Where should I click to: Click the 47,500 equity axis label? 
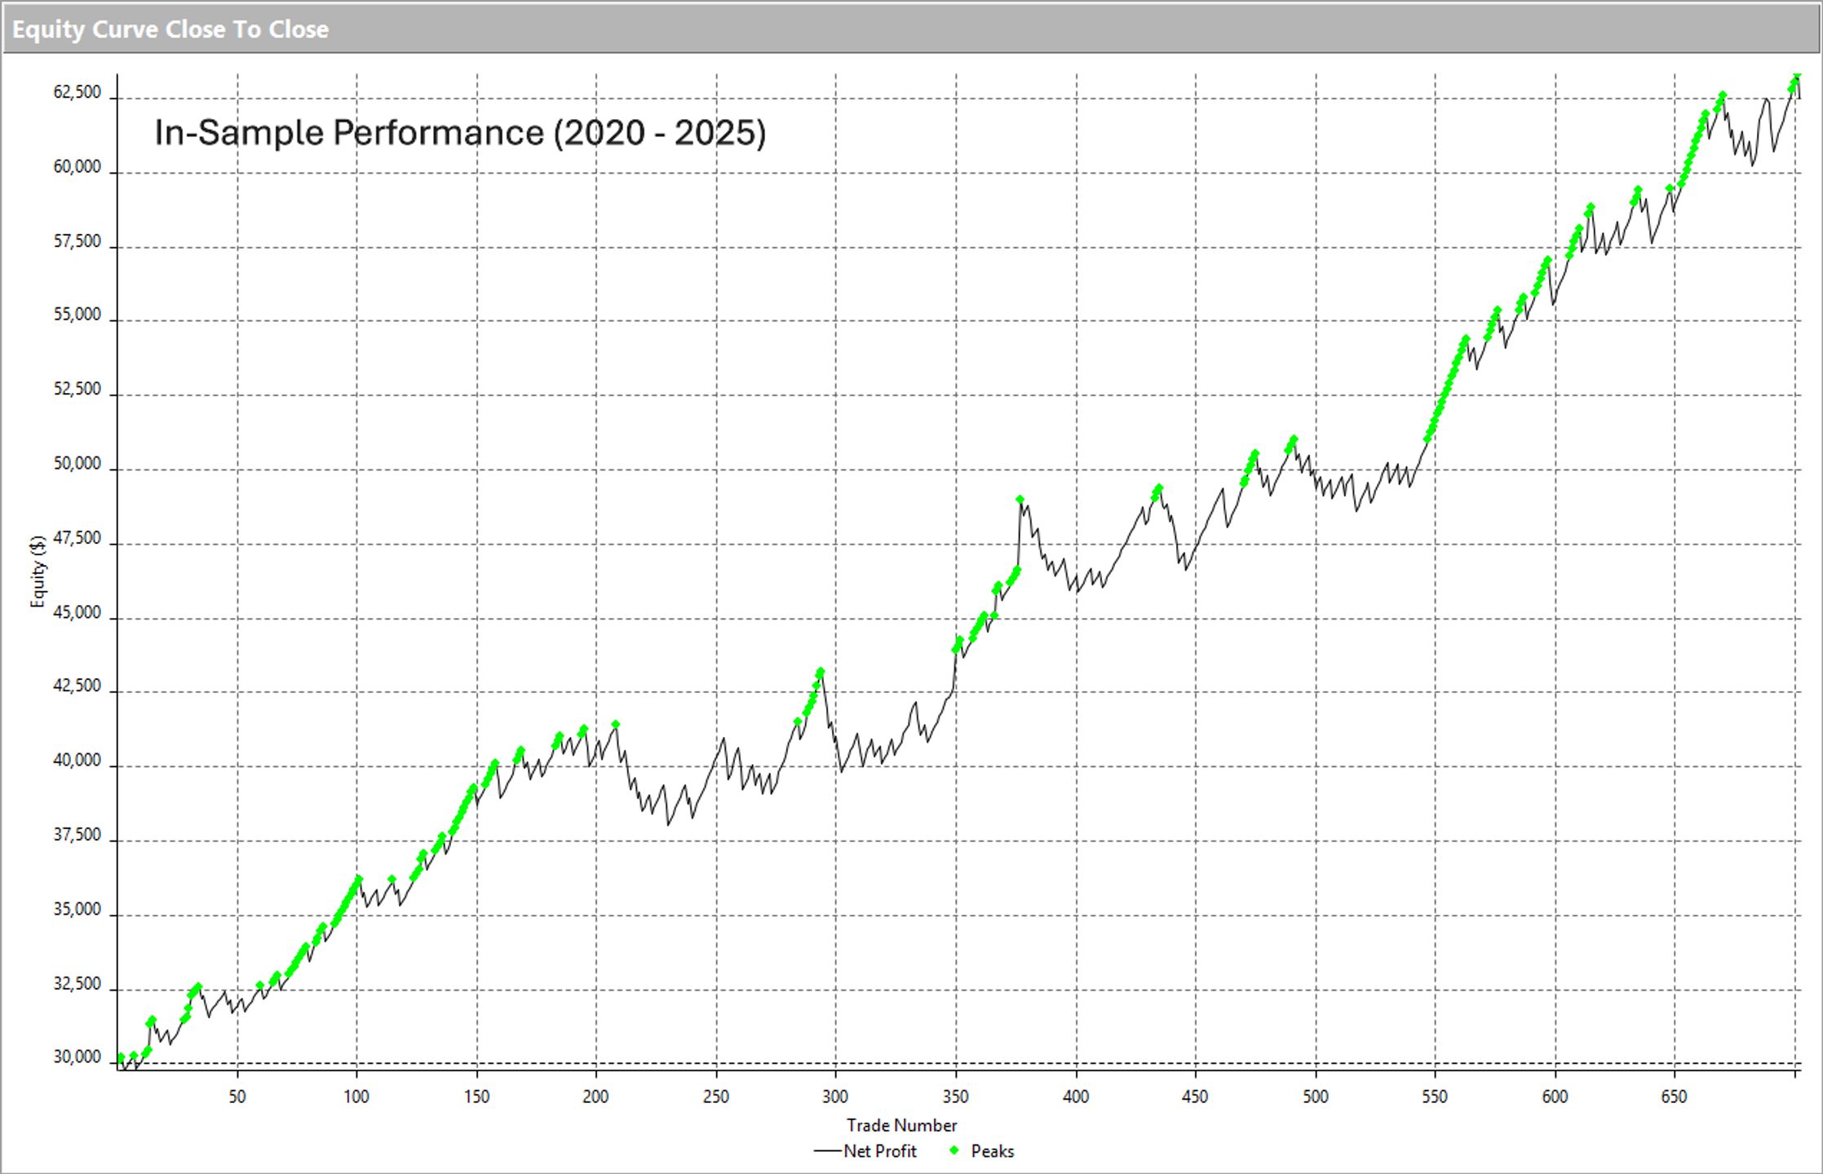77,538
